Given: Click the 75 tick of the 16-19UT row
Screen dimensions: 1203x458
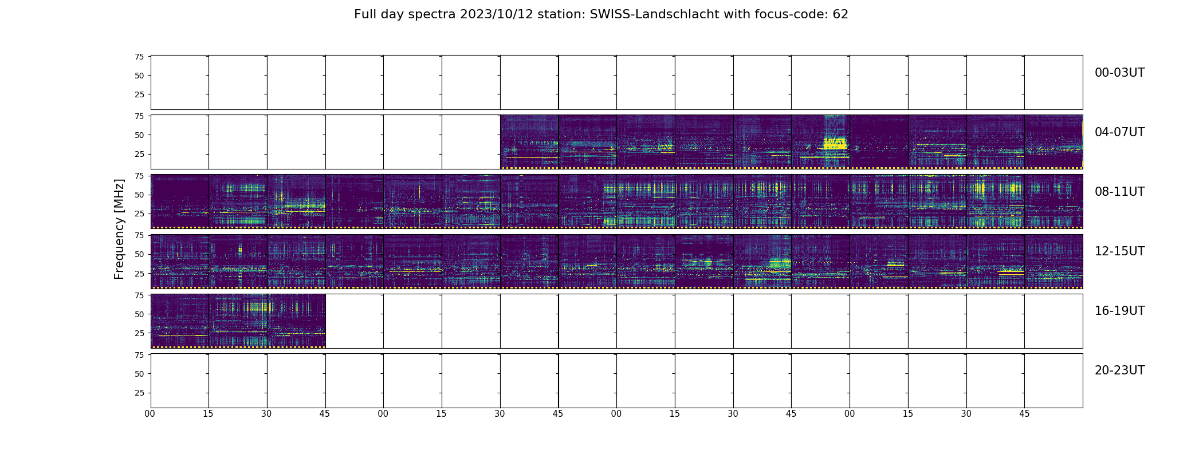Looking at the screenshot, I should click(139, 295).
